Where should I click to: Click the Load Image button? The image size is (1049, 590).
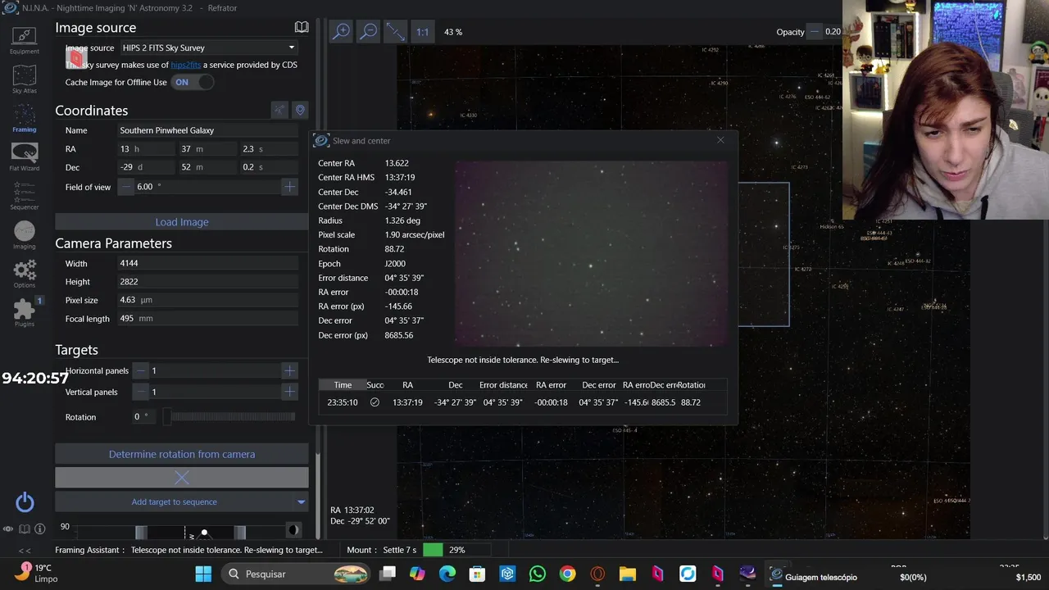(x=182, y=222)
